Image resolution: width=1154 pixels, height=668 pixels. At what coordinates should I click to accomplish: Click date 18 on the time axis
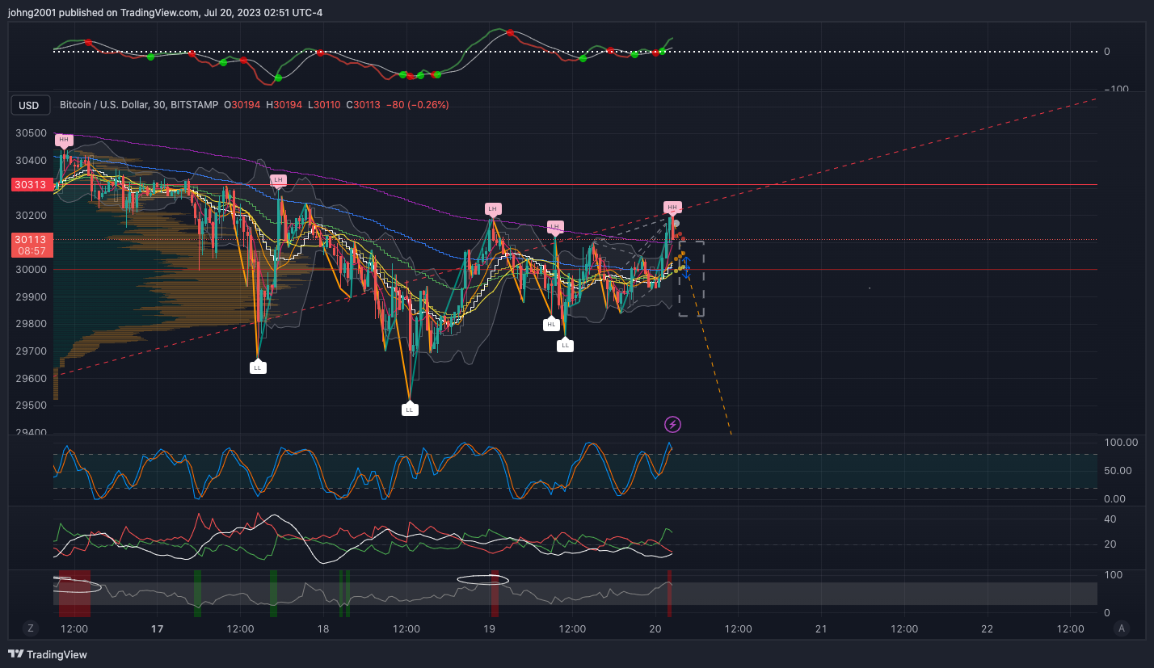coord(323,628)
